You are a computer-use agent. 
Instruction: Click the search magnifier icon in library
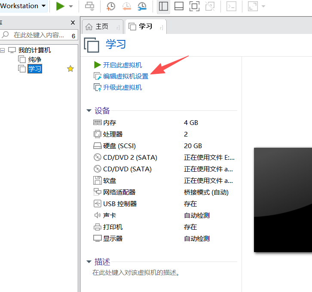point(6,35)
